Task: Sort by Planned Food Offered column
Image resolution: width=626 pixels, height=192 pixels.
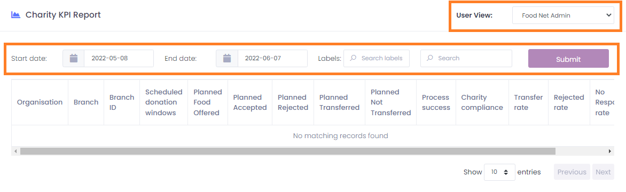Action: tap(208, 102)
